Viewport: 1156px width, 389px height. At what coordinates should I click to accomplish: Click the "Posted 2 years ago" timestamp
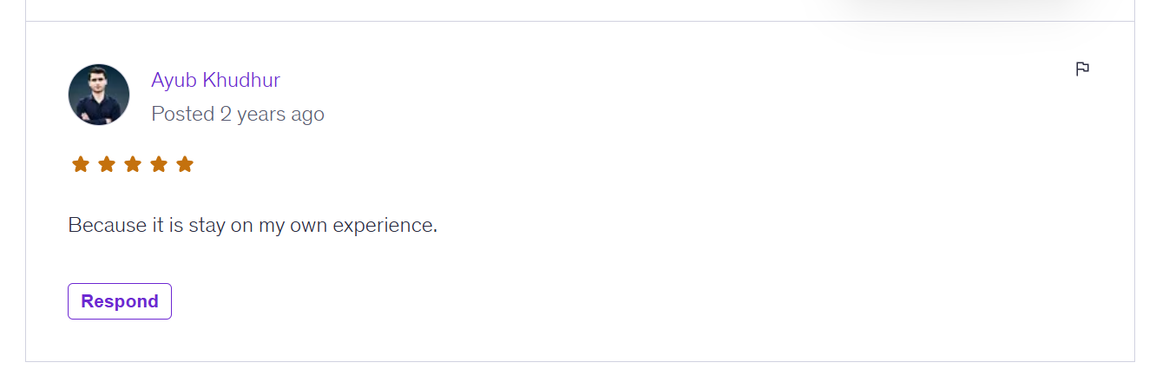237,114
